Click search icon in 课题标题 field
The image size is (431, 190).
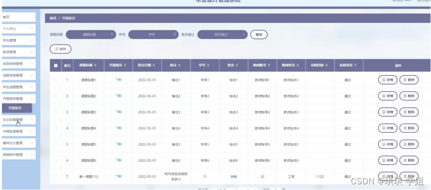point(112,35)
